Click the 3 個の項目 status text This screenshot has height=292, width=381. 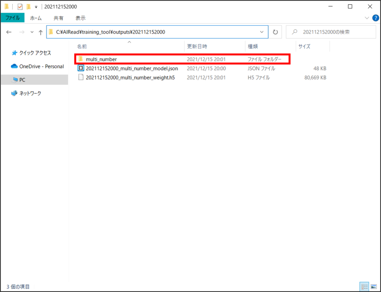[18, 287]
